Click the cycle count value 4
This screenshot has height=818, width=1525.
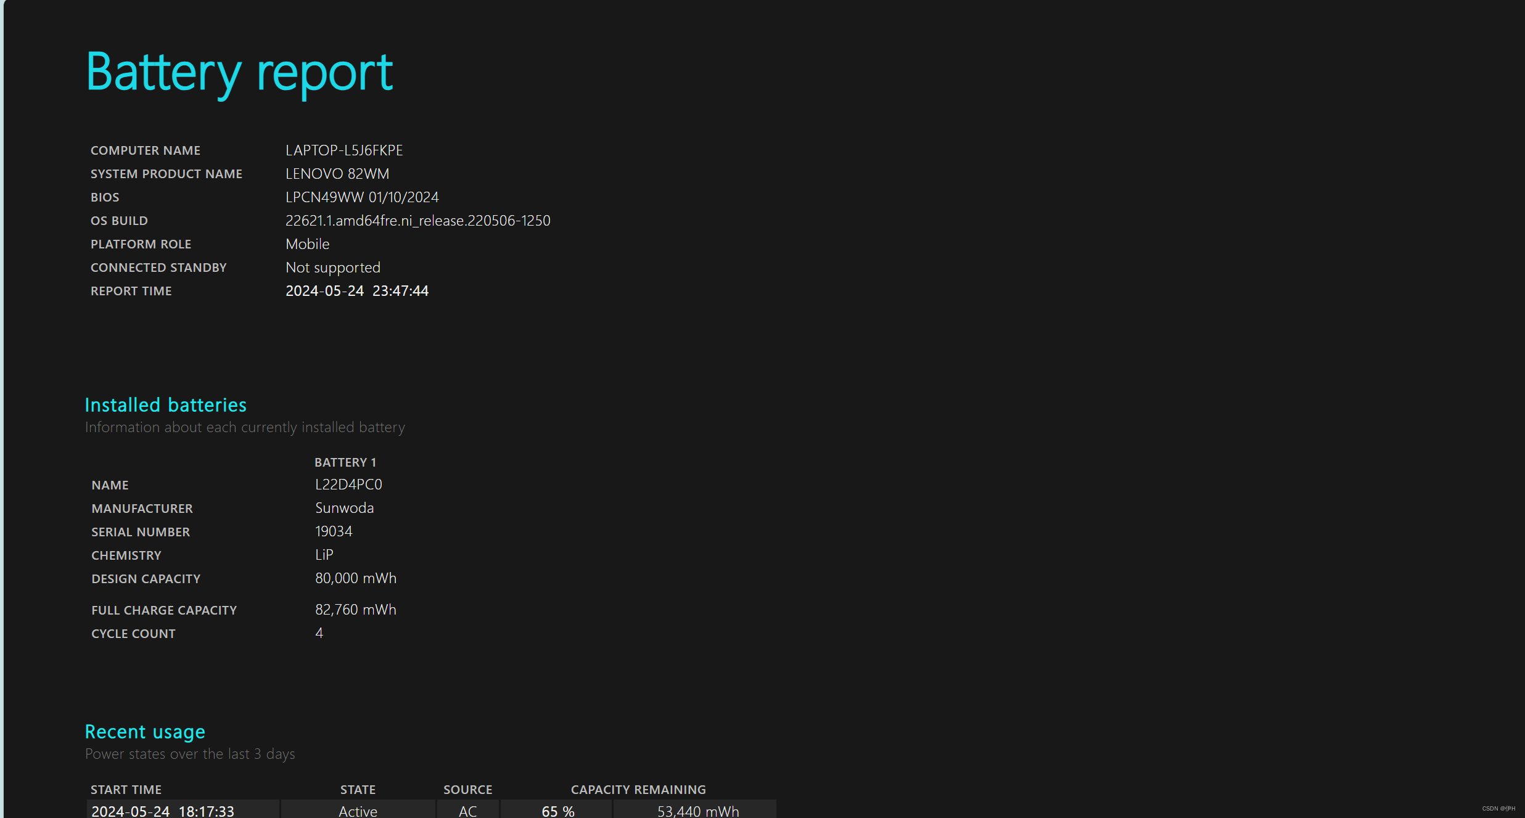pyautogui.click(x=319, y=633)
